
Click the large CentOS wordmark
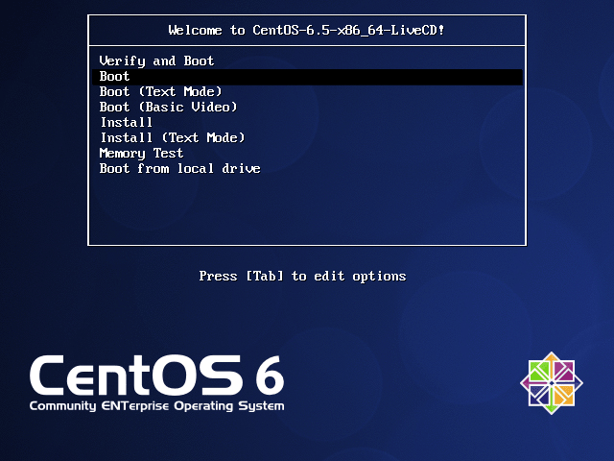134,375
